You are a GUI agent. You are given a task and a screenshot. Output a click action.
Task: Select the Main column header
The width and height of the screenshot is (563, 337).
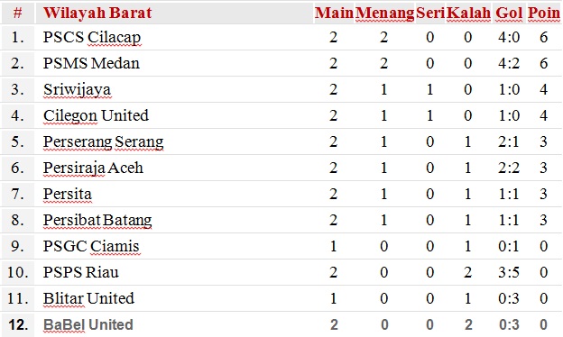pos(334,13)
